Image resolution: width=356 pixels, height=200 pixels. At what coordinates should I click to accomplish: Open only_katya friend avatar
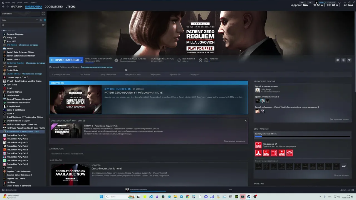pyautogui.click(x=258, y=90)
